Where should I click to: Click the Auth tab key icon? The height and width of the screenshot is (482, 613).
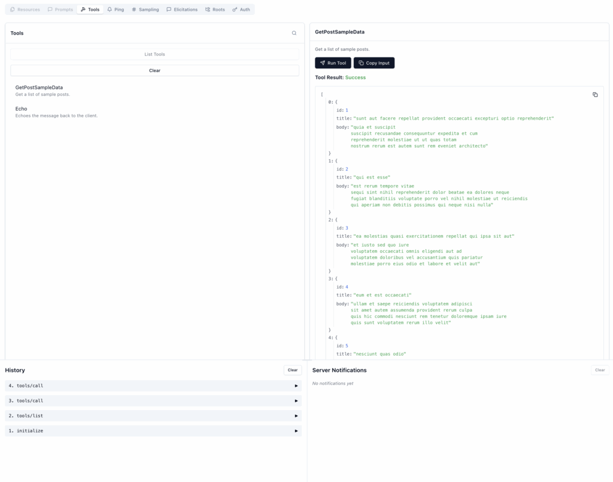235,10
